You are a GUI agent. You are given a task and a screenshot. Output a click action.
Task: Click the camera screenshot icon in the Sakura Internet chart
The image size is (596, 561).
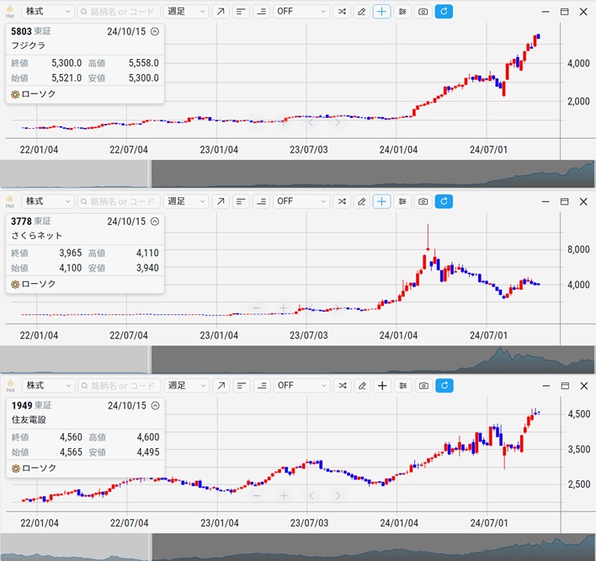tap(423, 201)
